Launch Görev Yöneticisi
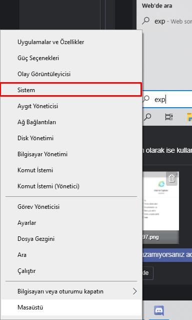192x320 pixels. 71,207
